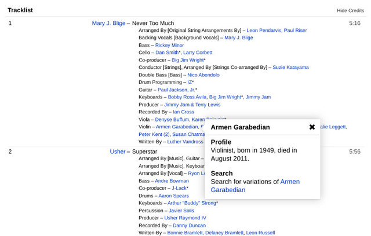This screenshot has height=236, width=371.
Task: Click the Never Too Much track title
Action: pos(153,23)
